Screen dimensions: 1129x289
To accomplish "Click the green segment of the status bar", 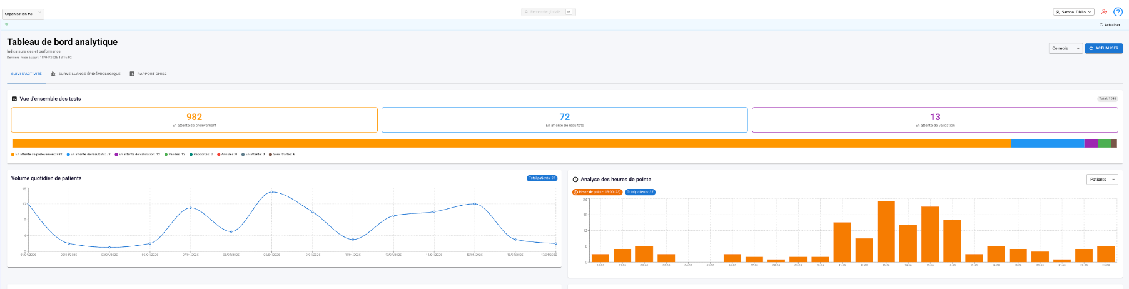I will (x=1104, y=143).
